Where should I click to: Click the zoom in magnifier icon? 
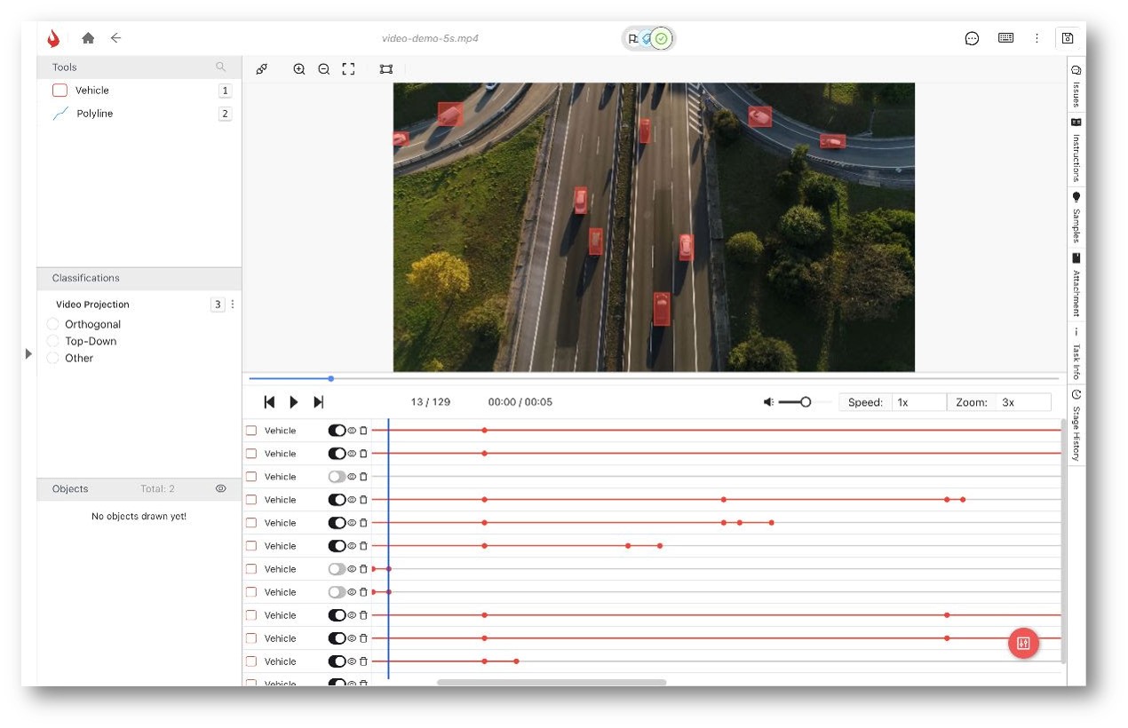299,69
